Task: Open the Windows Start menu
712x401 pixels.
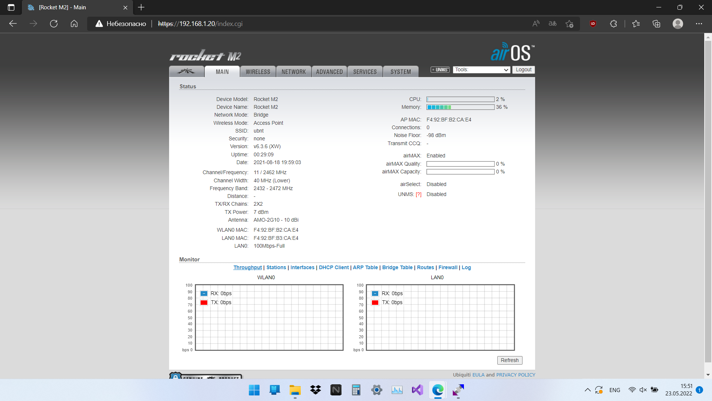Action: tap(254, 390)
